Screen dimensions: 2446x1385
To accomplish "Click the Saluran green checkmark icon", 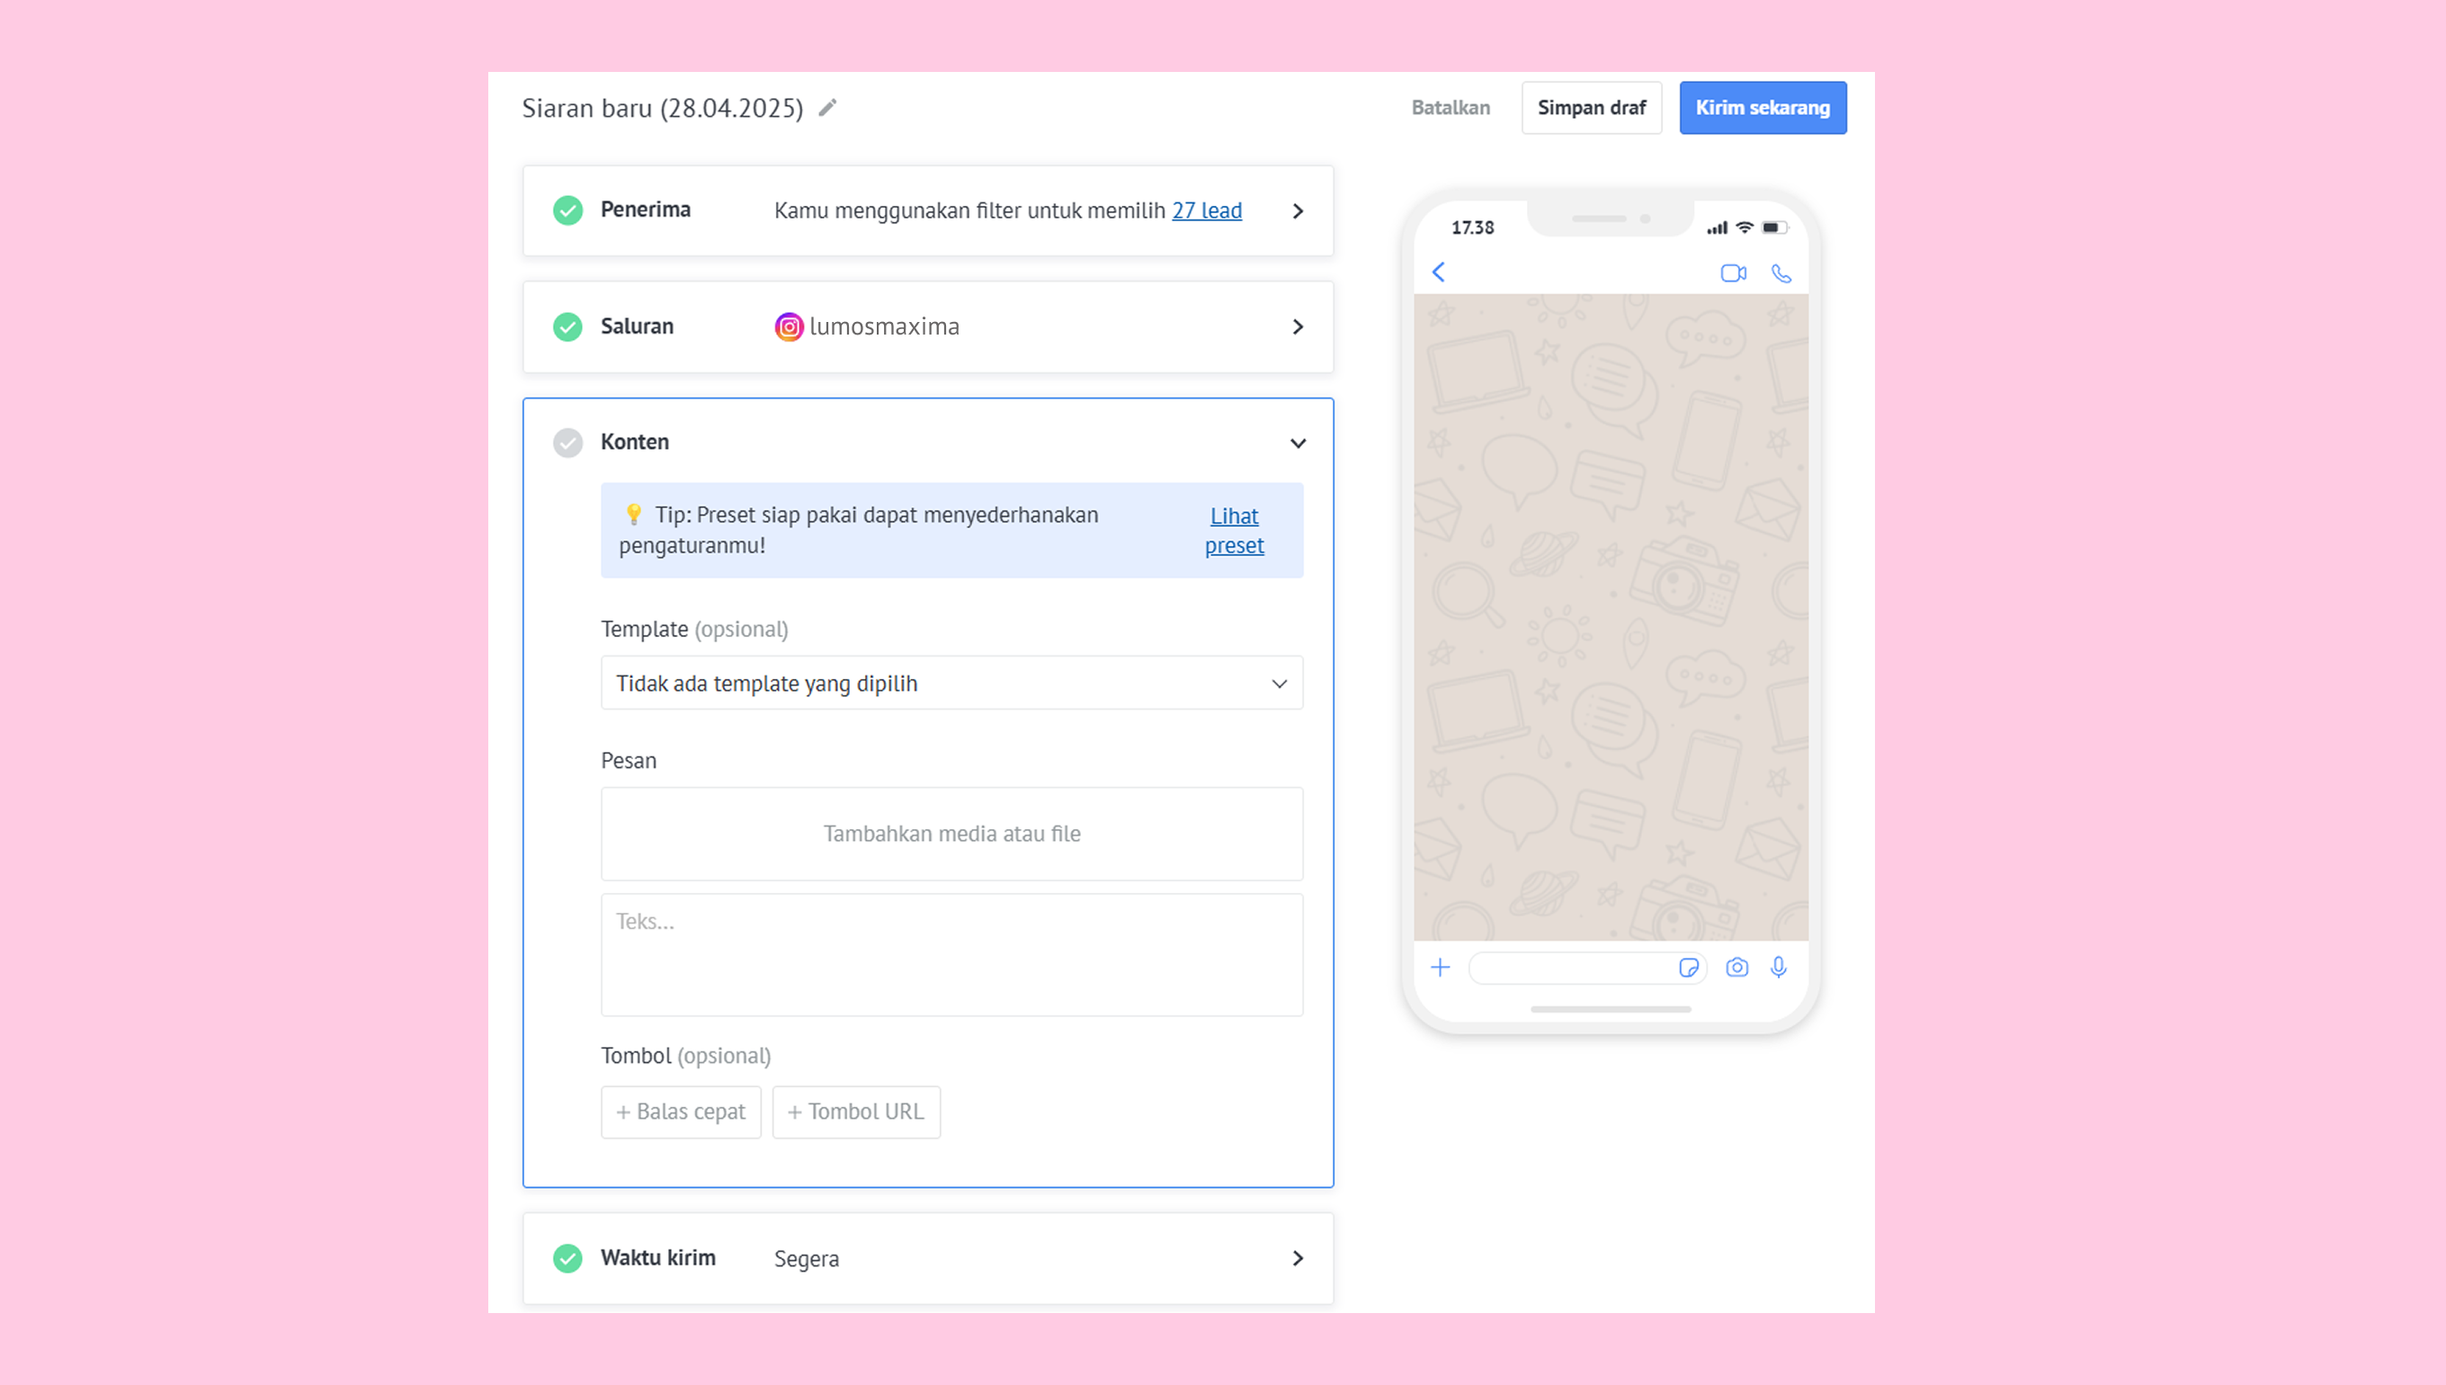I will [567, 326].
